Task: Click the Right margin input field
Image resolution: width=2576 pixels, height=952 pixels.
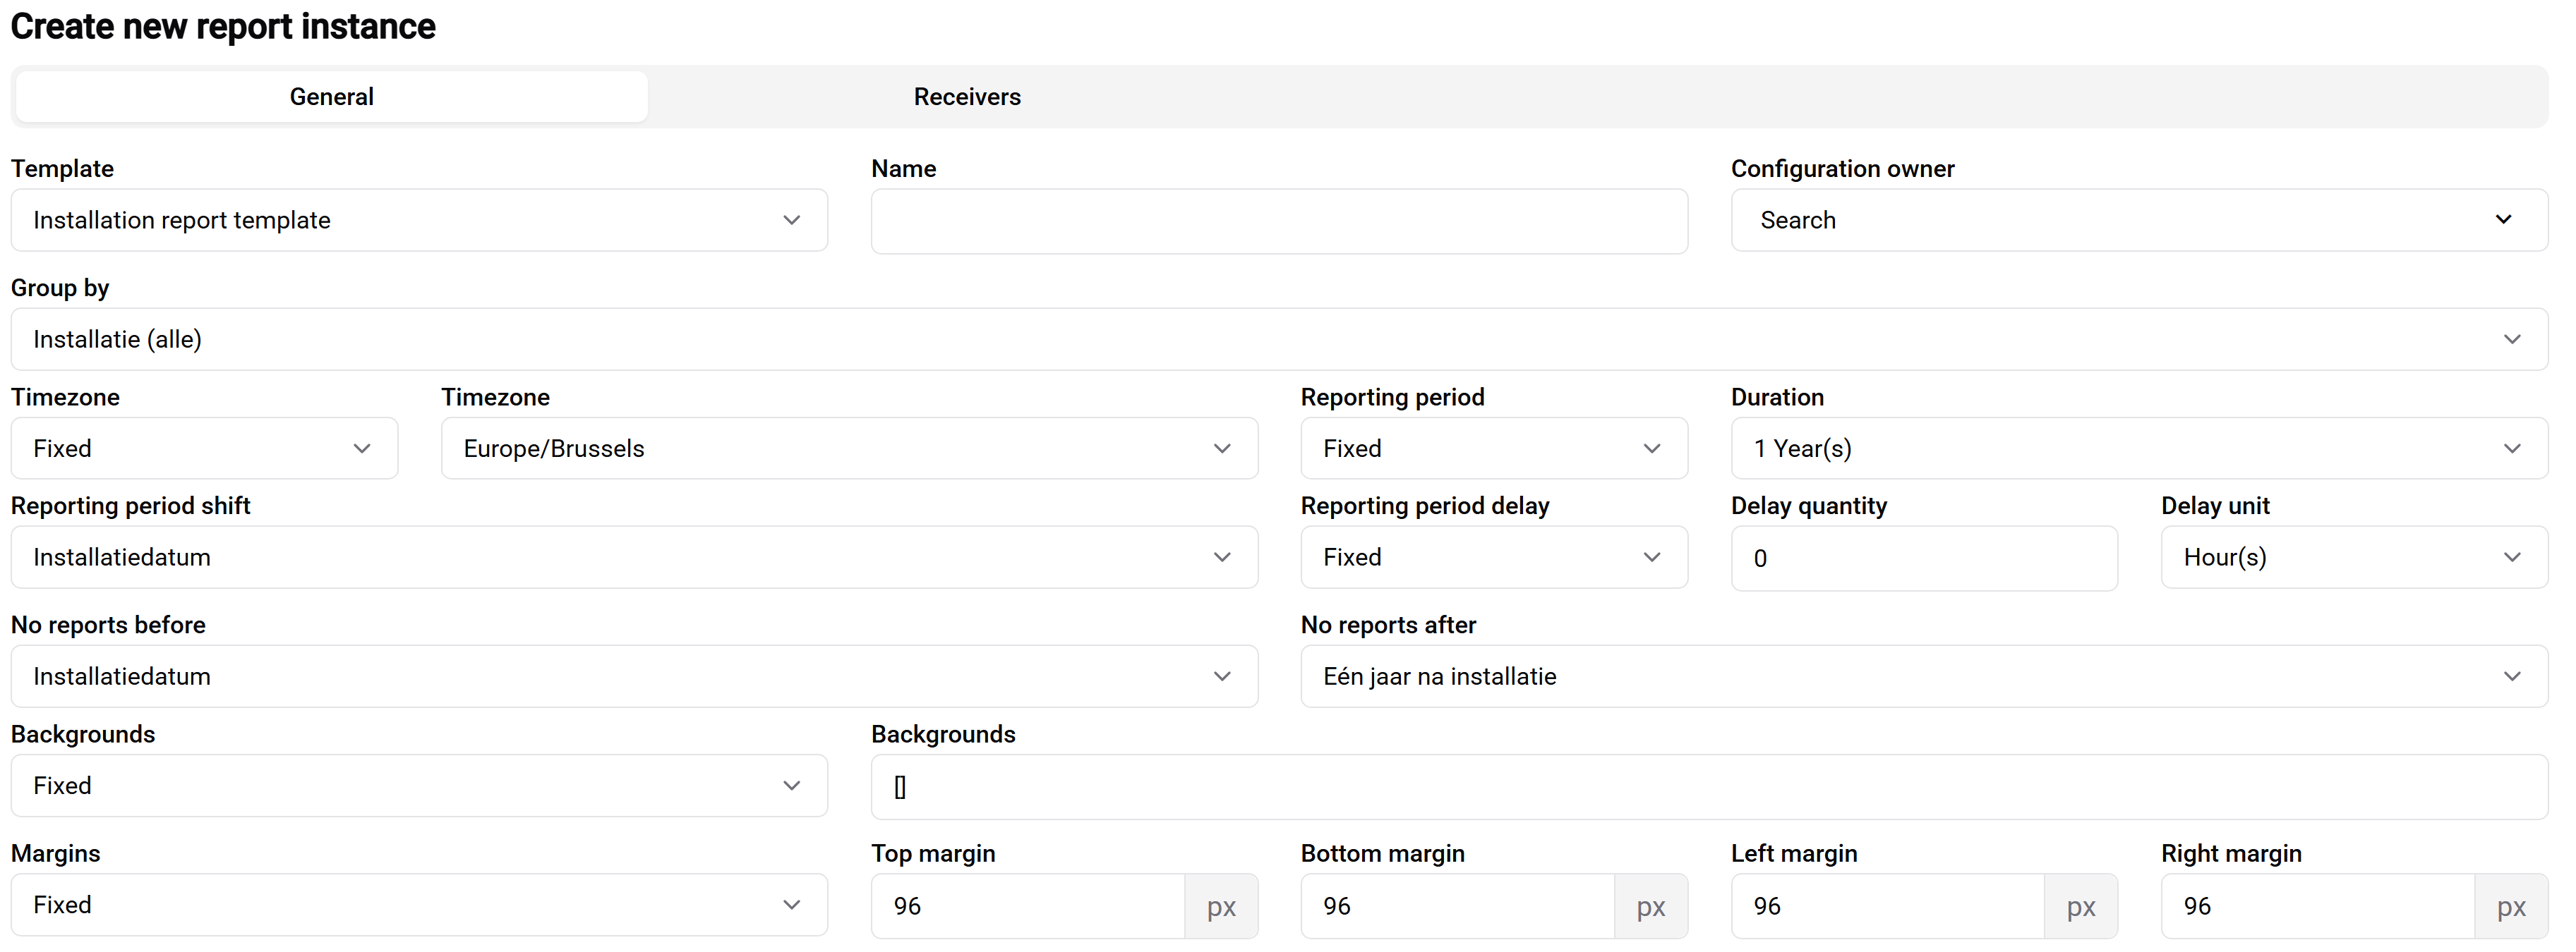Action: pos(2316,906)
